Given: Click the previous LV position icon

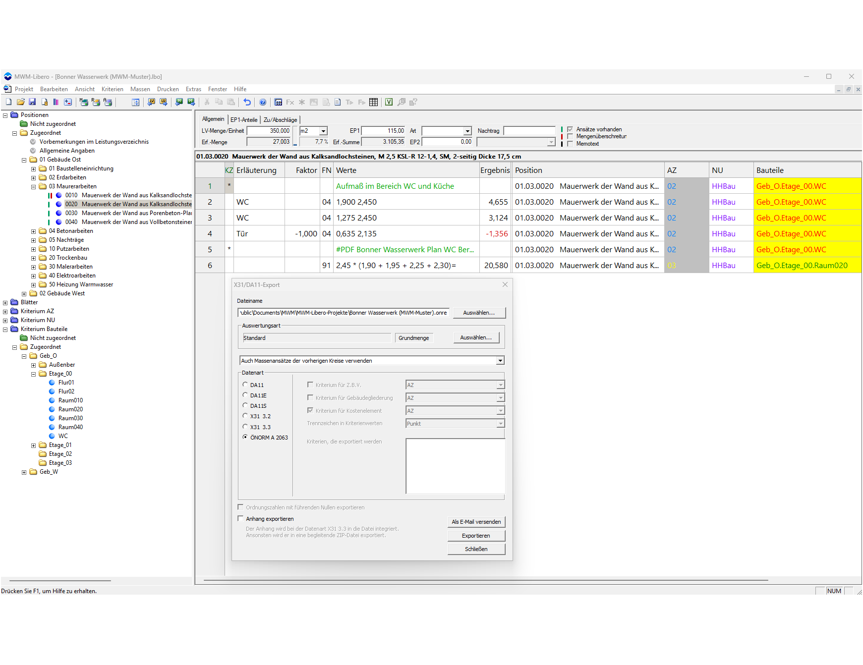Looking at the screenshot, I should 151,102.
